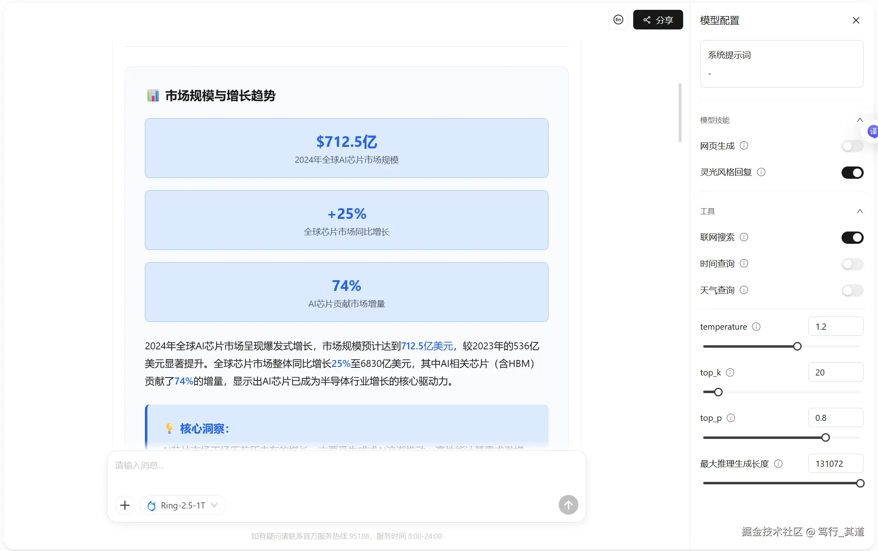
Task: Click the floating translate icon at right edge
Action: pyautogui.click(x=873, y=131)
